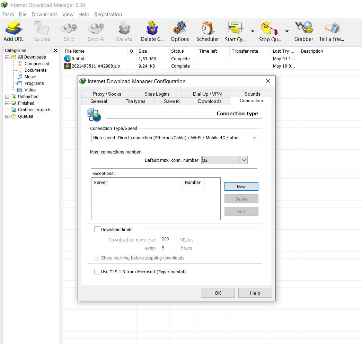Screen dimensions: 362x344
Task: Click the 0.html file icon
Action: (x=68, y=59)
